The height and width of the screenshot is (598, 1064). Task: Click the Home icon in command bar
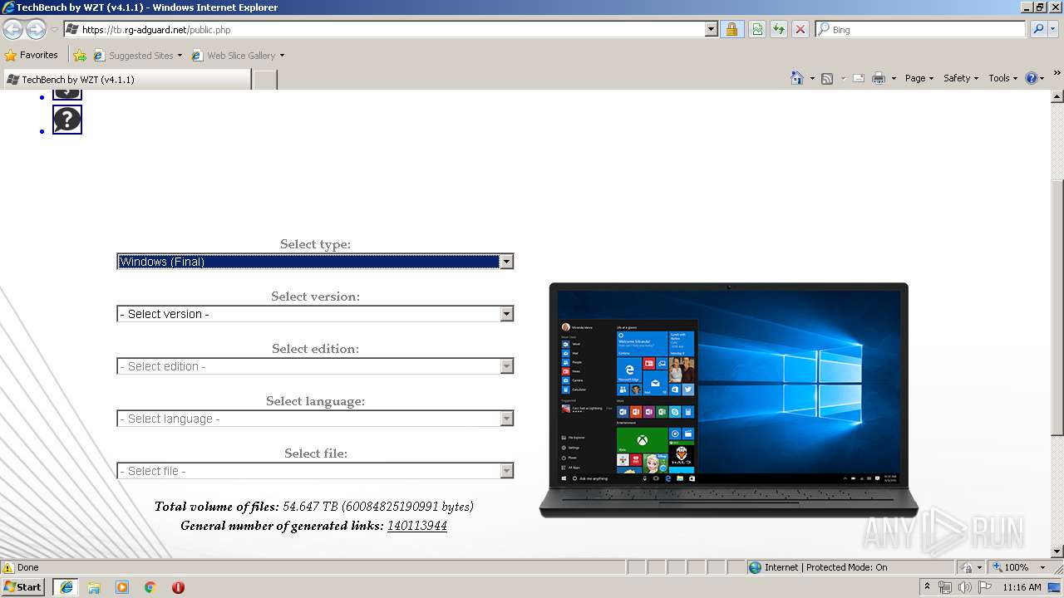tap(796, 78)
